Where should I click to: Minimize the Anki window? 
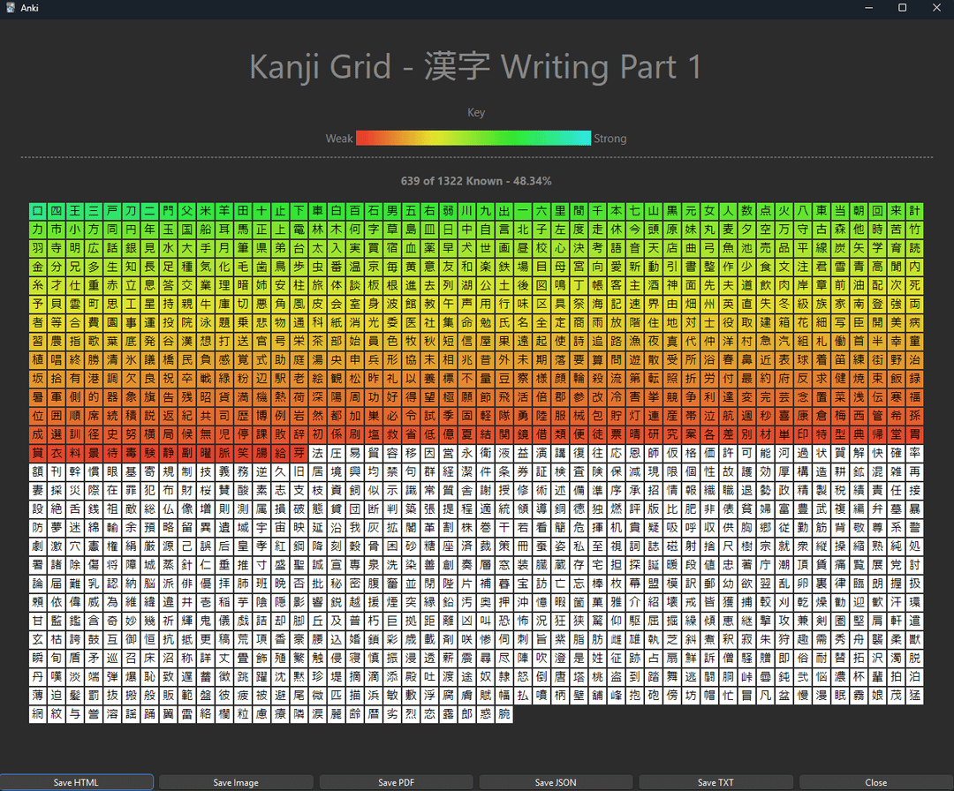861,8
